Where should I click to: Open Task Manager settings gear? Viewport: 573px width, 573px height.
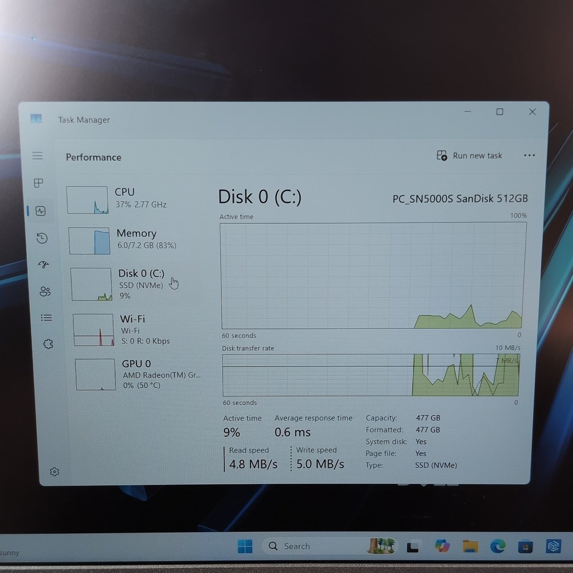pos(55,471)
